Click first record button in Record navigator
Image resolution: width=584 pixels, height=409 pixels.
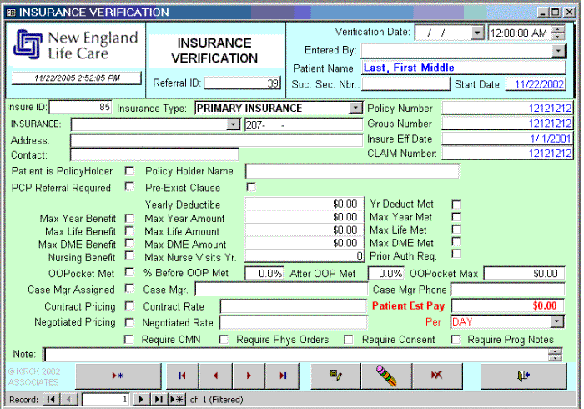click(x=51, y=400)
